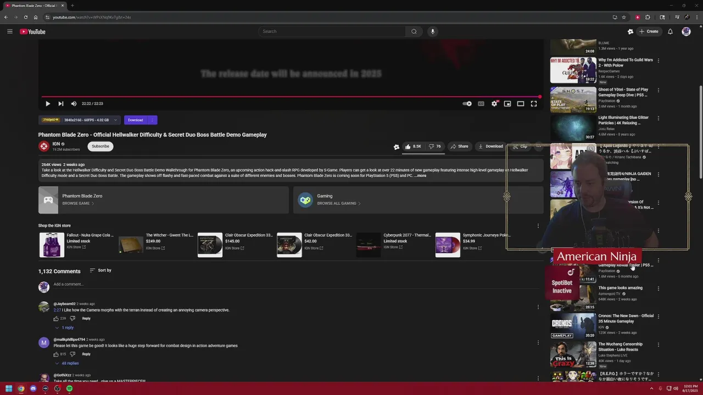Open Discord from taskbar
This screenshot has height=395, width=703.
pyautogui.click(x=33, y=388)
